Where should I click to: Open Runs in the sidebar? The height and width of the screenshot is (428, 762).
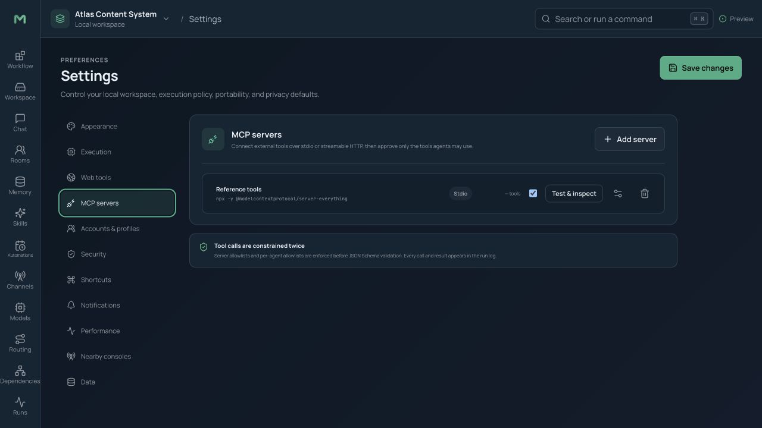coord(20,406)
